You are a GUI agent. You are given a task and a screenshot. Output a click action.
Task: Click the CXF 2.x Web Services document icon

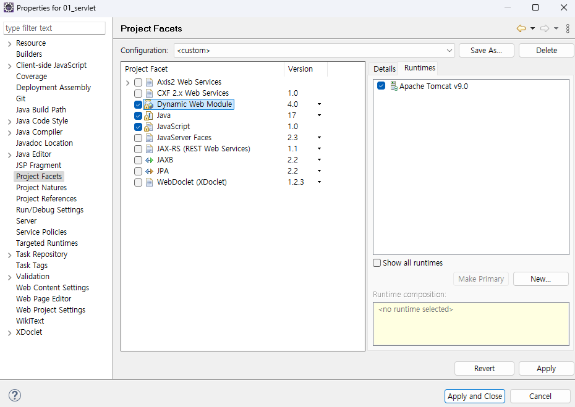pyautogui.click(x=149, y=93)
